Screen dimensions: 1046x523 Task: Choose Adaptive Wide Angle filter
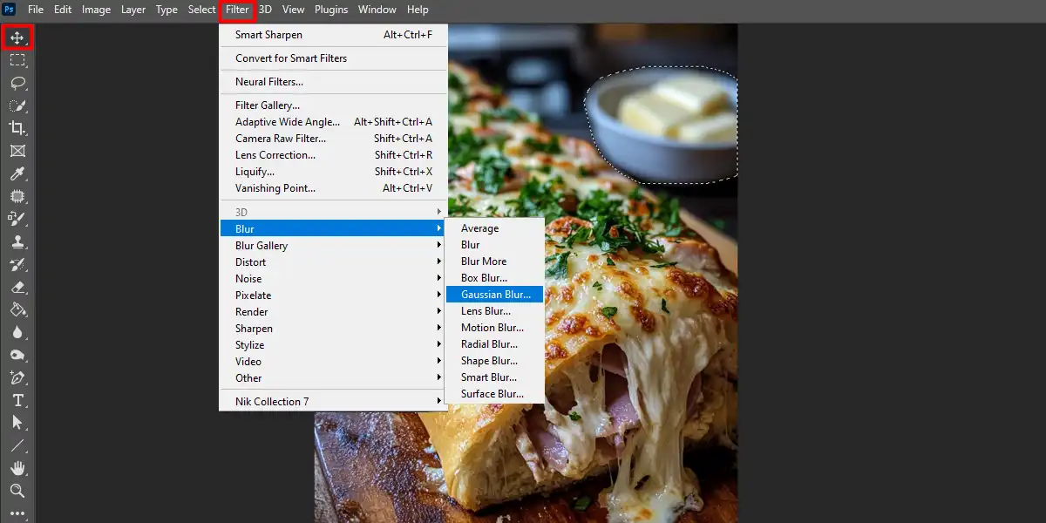pos(333,122)
